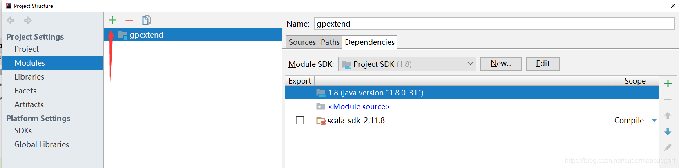Select the Dependencies tab
This screenshot has height=168, width=679.
coord(370,42)
